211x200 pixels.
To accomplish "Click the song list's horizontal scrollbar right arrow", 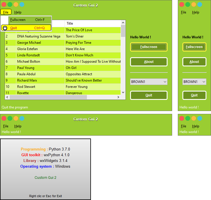I will 118,97.
